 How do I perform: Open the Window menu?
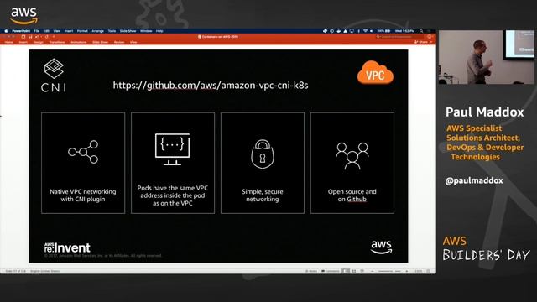(146, 31)
